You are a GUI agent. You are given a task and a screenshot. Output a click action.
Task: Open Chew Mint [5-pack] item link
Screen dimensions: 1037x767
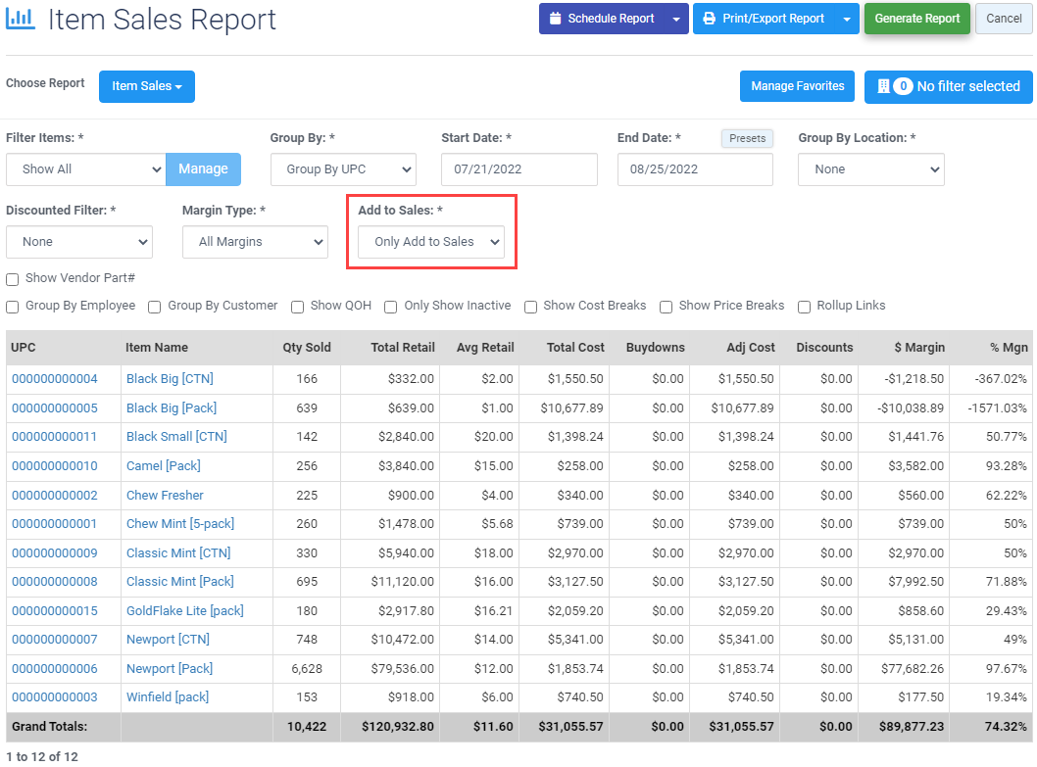pos(180,524)
